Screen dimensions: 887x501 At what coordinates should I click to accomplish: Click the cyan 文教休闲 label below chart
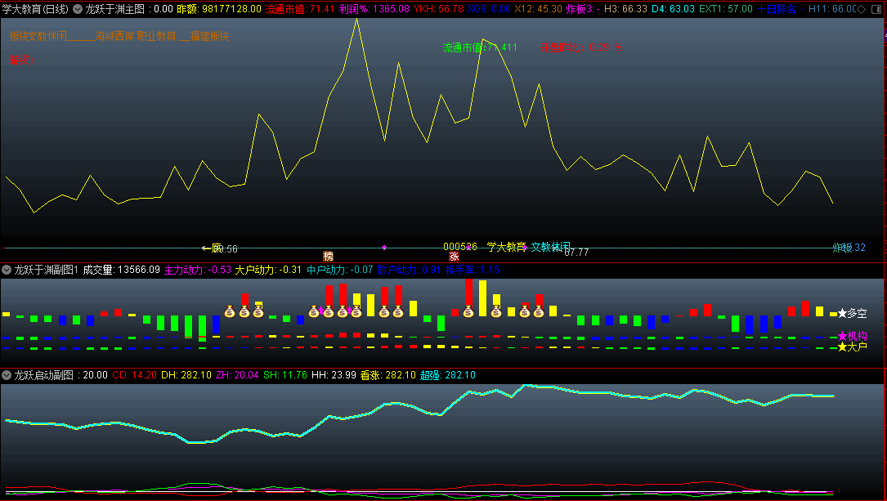(550, 247)
